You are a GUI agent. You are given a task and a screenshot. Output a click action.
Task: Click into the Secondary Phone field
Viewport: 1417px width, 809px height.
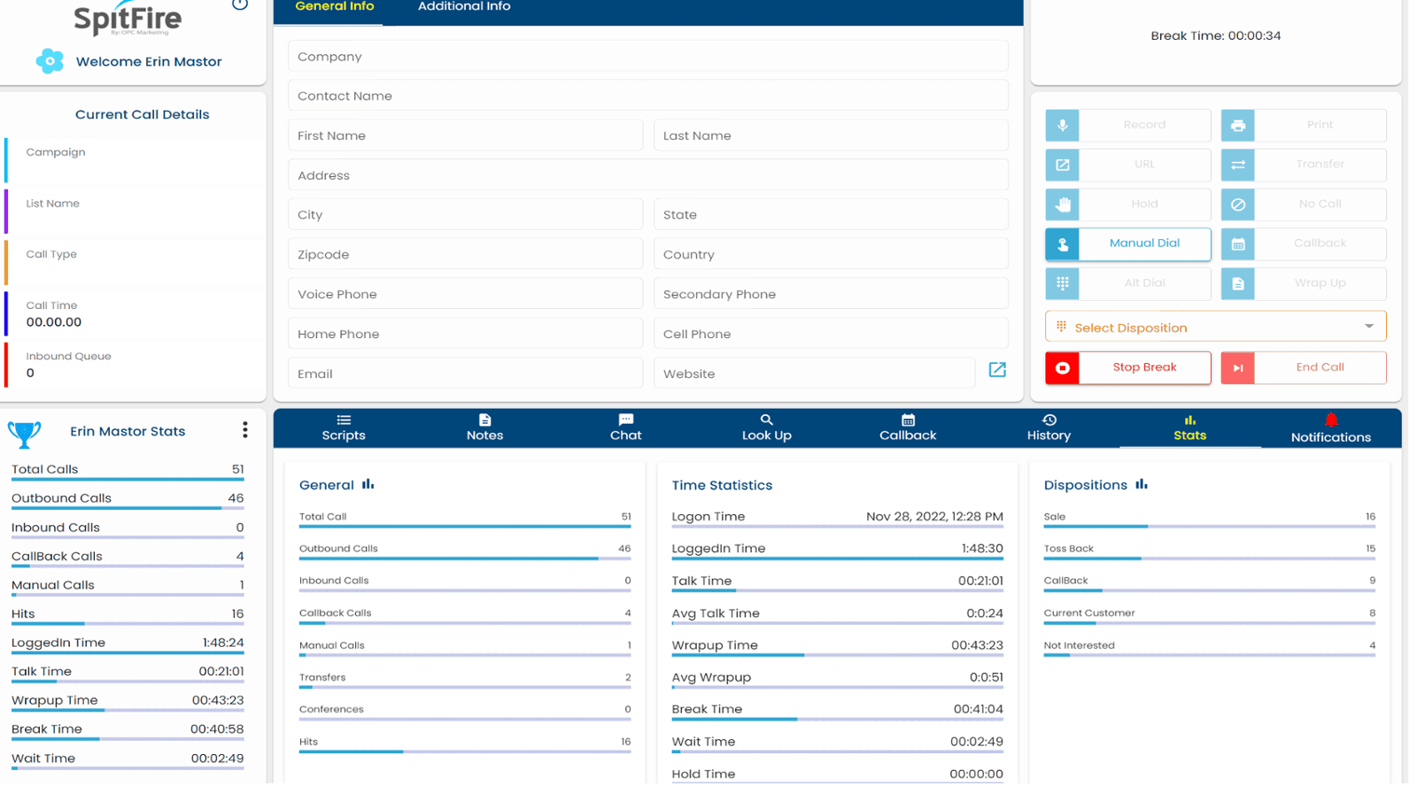pos(831,294)
